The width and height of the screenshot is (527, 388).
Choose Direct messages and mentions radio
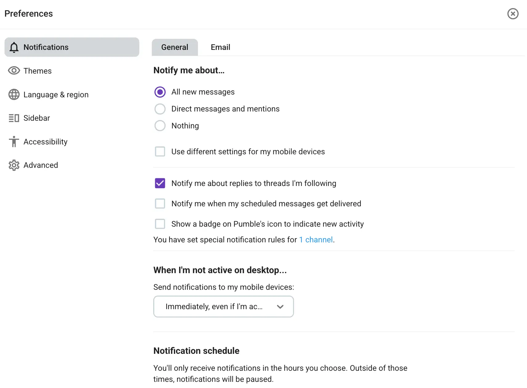(x=160, y=109)
